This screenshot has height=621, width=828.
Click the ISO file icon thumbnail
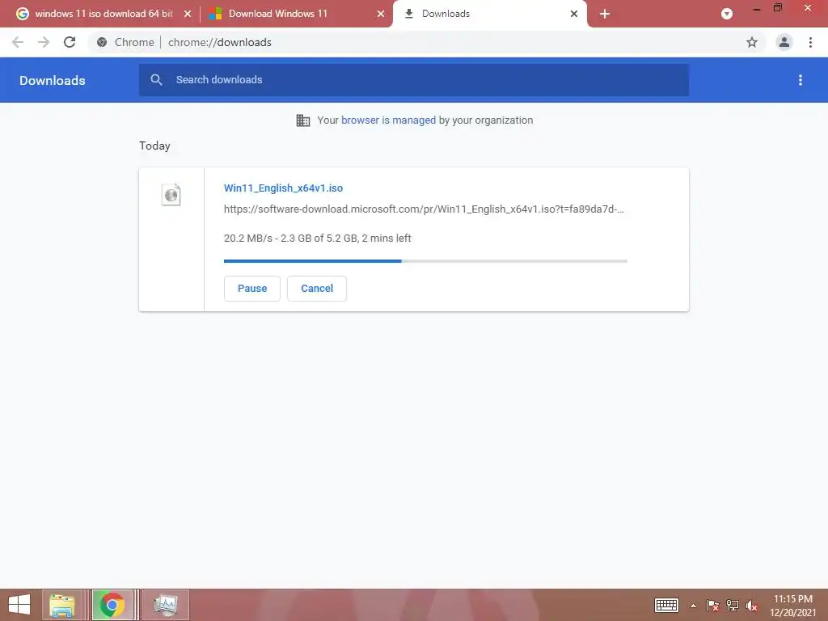(171, 195)
